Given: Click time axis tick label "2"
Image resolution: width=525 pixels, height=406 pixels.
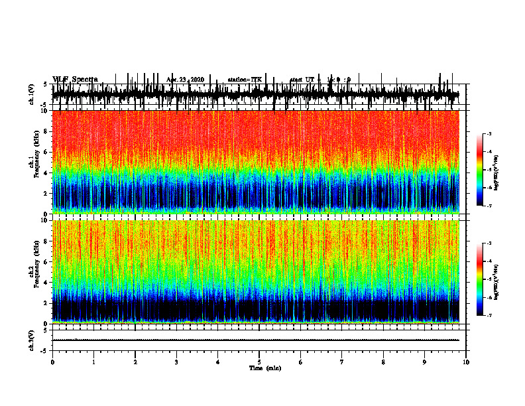Looking at the screenshot, I should 135,362.
